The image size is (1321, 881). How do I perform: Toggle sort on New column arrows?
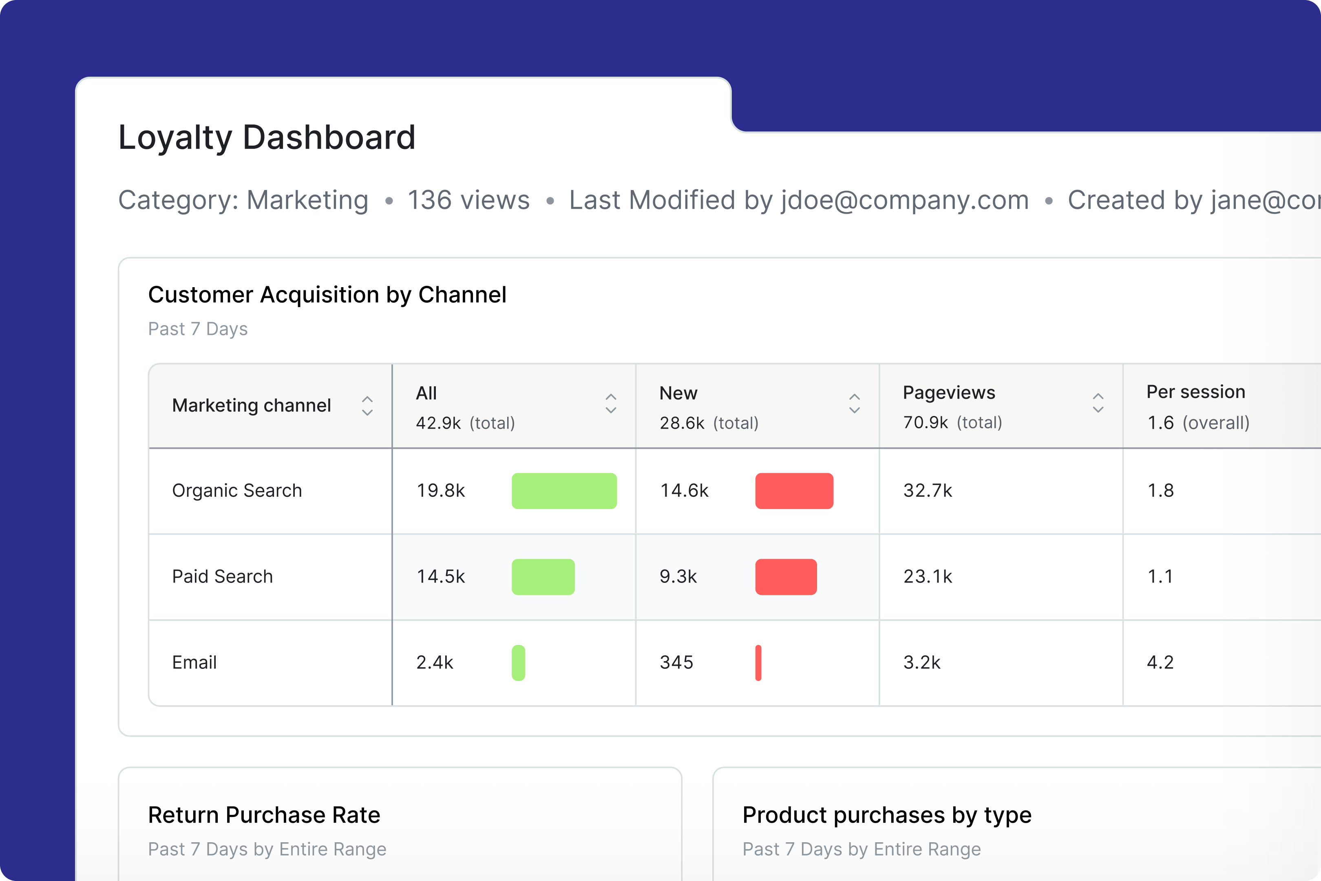854,403
